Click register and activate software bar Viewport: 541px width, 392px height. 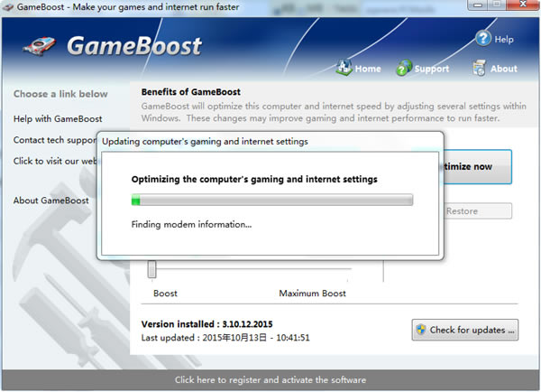[x=270, y=380]
